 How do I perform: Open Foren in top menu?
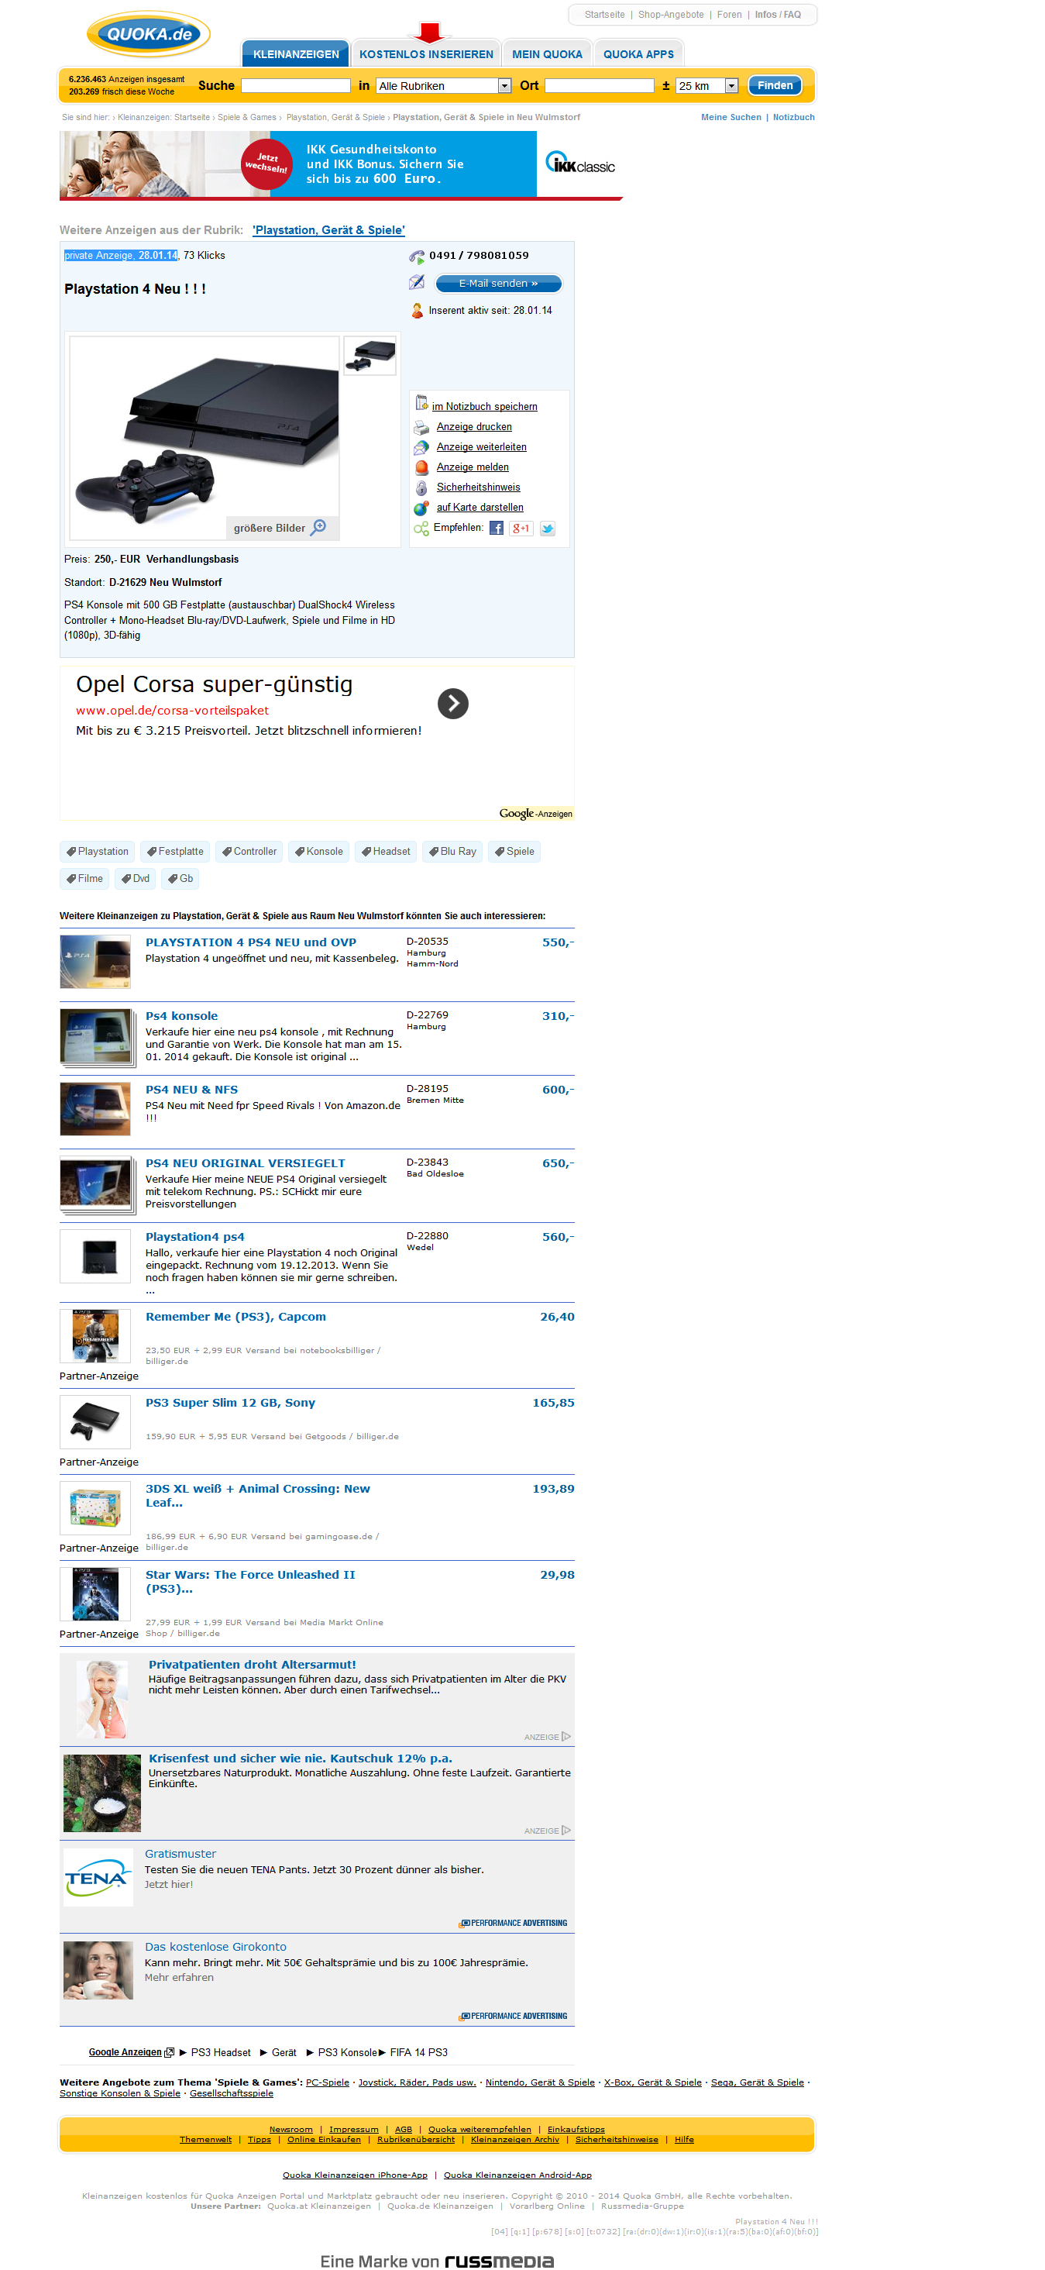[729, 15]
